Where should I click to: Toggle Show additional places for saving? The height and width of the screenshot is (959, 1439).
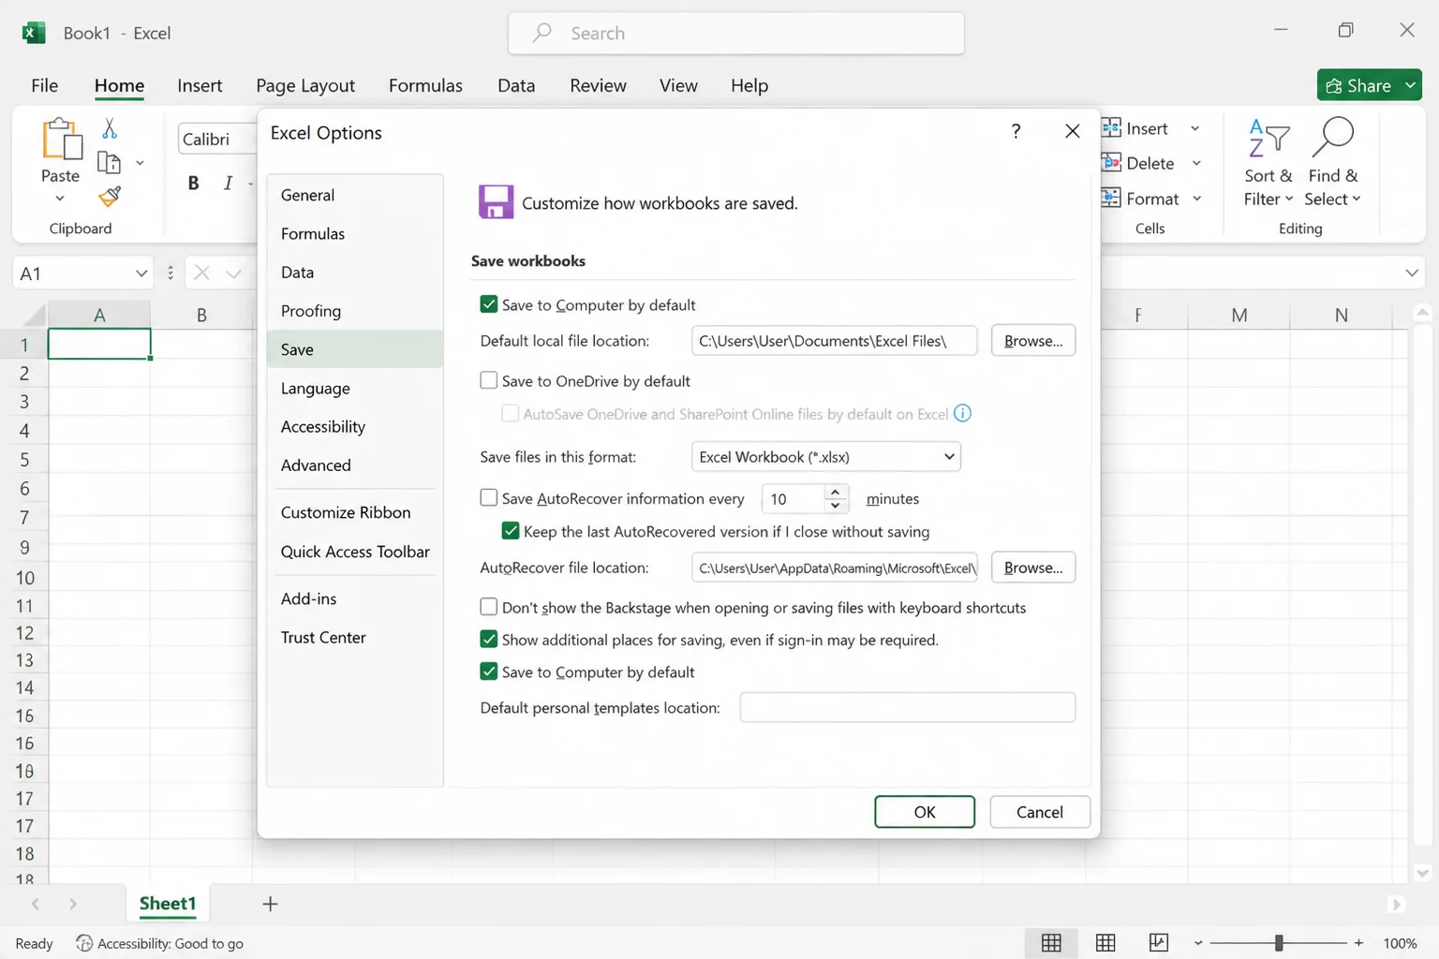pos(488,640)
